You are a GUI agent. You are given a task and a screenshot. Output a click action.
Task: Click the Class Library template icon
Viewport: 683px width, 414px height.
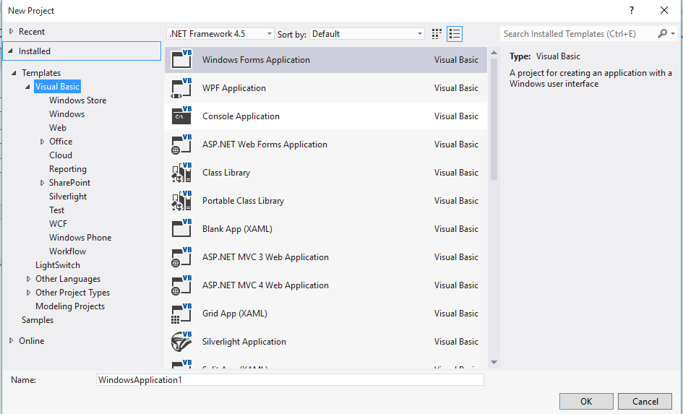tap(181, 173)
